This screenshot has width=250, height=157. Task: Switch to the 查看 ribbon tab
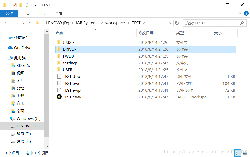point(59,13)
